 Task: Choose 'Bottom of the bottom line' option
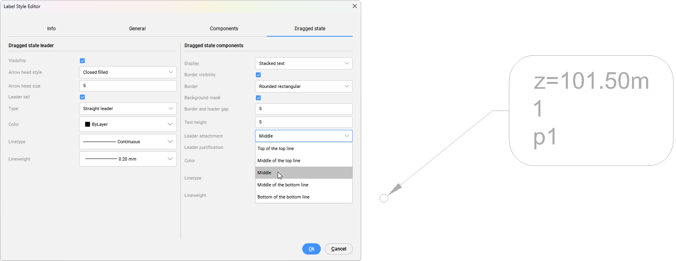pyautogui.click(x=283, y=197)
